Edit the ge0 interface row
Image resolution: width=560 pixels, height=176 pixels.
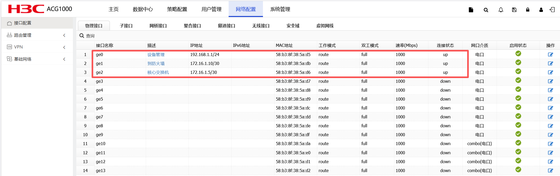[x=550, y=54]
